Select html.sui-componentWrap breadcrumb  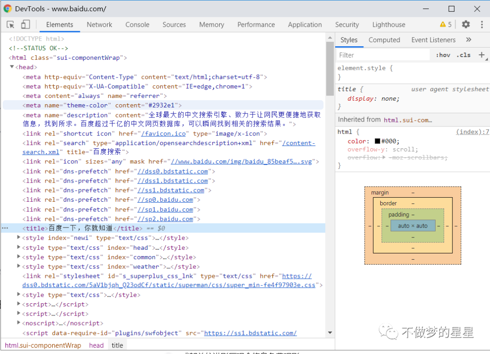pos(43,345)
